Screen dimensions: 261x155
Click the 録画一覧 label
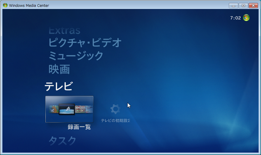point(79,127)
